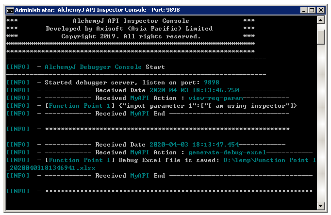Click the console system menu icon in title bar

pos(10,10)
